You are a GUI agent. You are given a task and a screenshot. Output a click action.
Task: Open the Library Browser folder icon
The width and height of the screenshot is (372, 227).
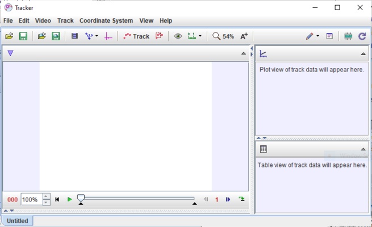pyautogui.click(x=42, y=36)
